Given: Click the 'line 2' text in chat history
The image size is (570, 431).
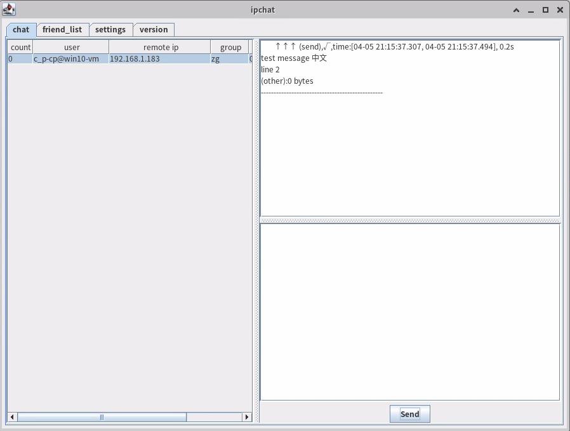Looking at the screenshot, I should (x=270, y=69).
